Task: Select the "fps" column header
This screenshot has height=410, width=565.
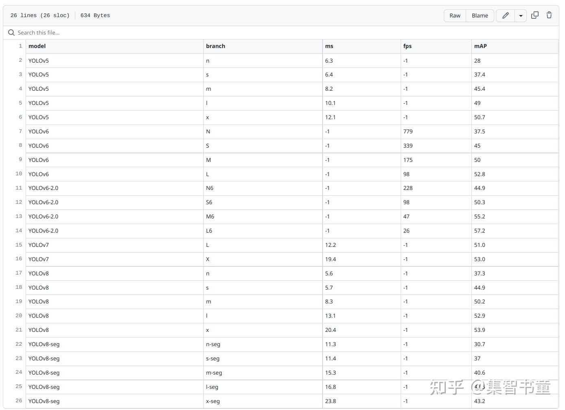Action: pyautogui.click(x=408, y=46)
